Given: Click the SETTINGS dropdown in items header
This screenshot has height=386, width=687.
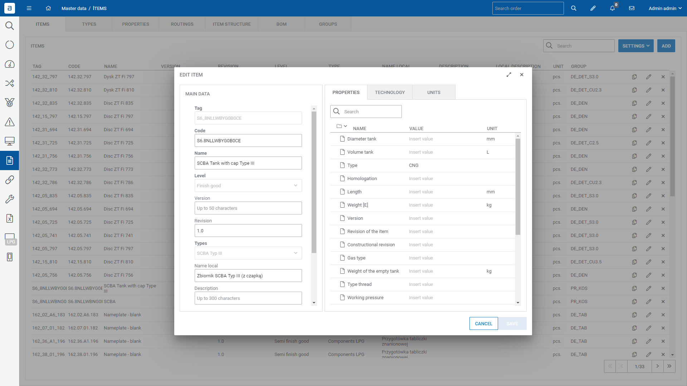Looking at the screenshot, I should [x=635, y=46].
